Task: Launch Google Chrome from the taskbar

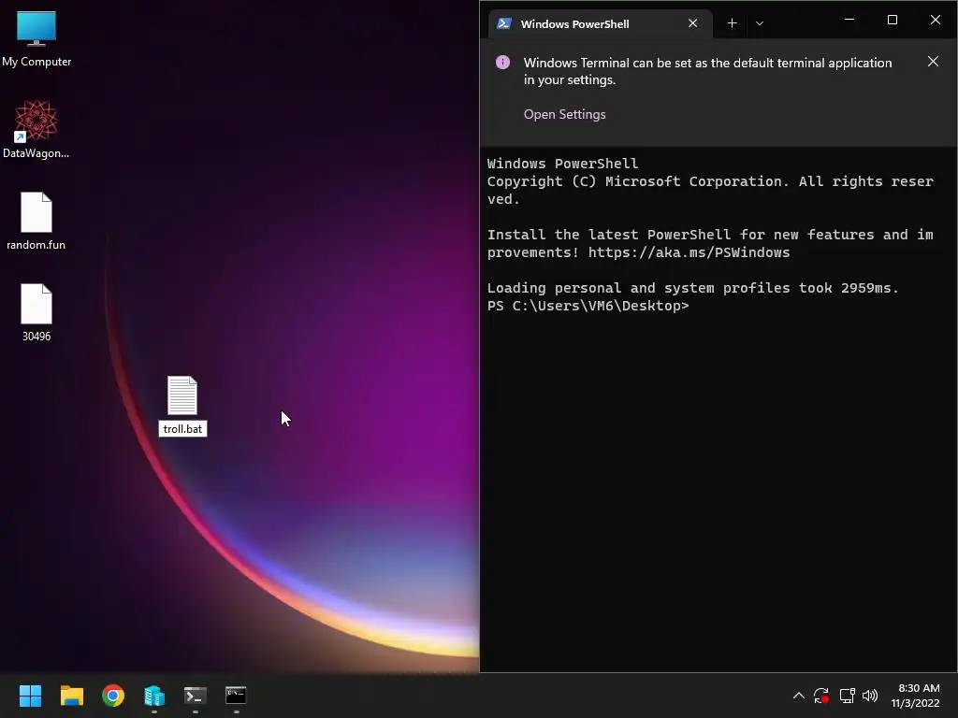Action: point(113,696)
